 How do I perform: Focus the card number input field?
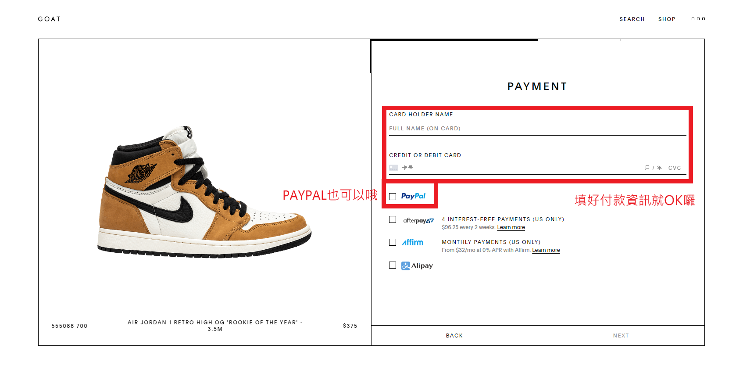click(522, 168)
